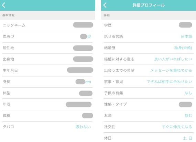Tap the なし value for 子供の有無
This screenshot has width=196, height=142.
tap(188, 93)
